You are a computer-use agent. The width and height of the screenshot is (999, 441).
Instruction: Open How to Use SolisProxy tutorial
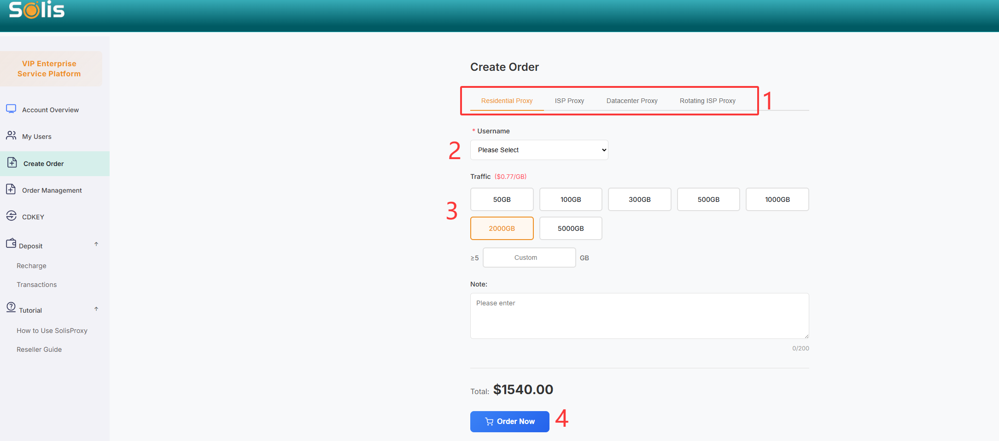point(52,331)
